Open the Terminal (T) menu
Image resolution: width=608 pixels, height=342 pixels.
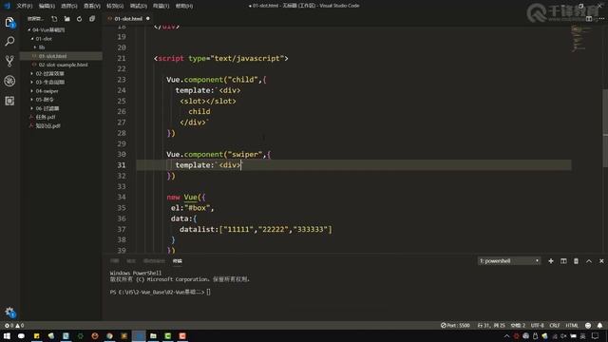[161, 6]
